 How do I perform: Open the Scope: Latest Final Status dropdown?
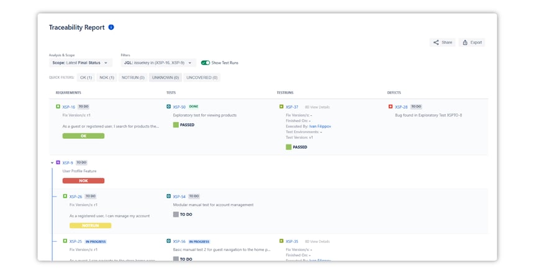[80, 63]
